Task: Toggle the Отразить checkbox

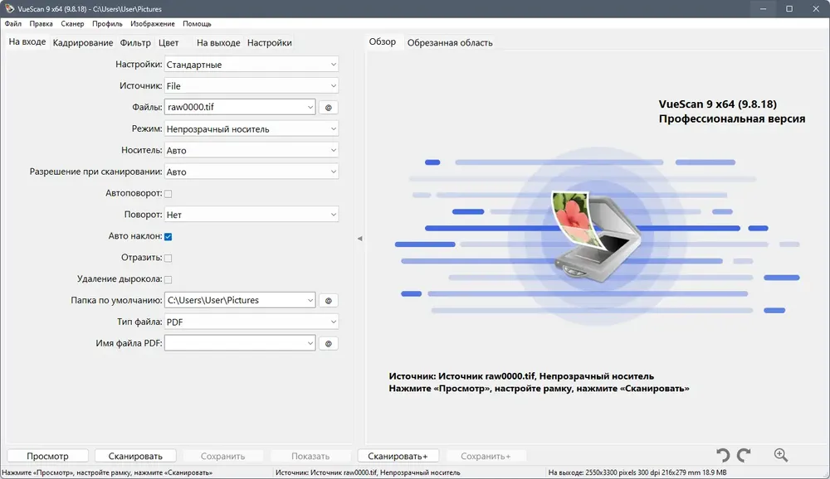Action: point(168,259)
